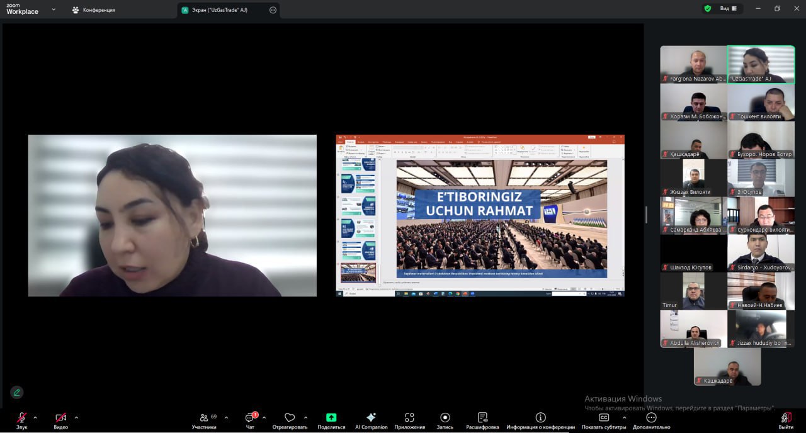Click the Отреагировать reactions heart icon
Image resolution: width=806 pixels, height=433 pixels.
tap(290, 419)
